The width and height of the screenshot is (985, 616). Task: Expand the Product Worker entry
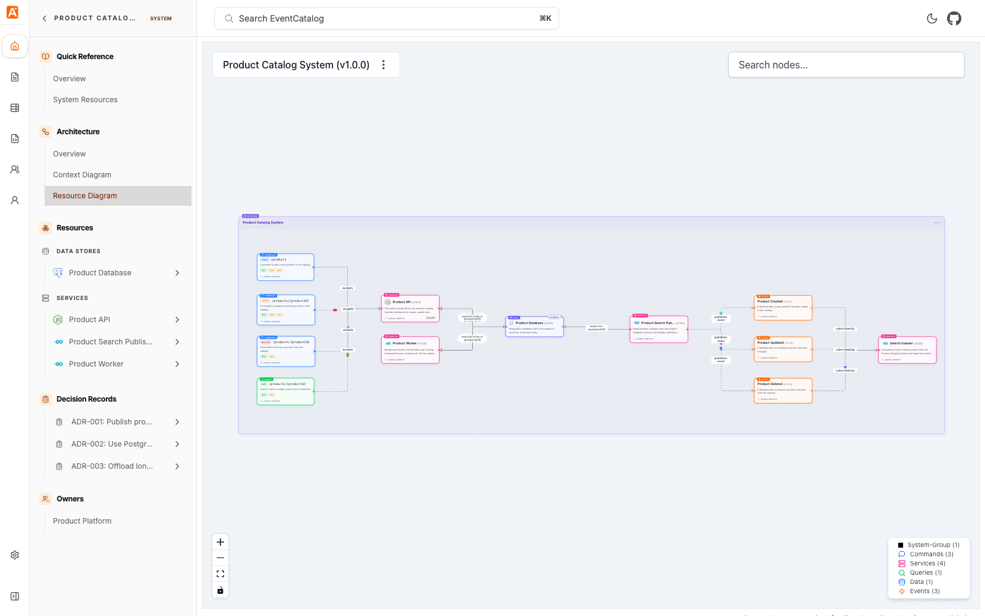click(177, 364)
